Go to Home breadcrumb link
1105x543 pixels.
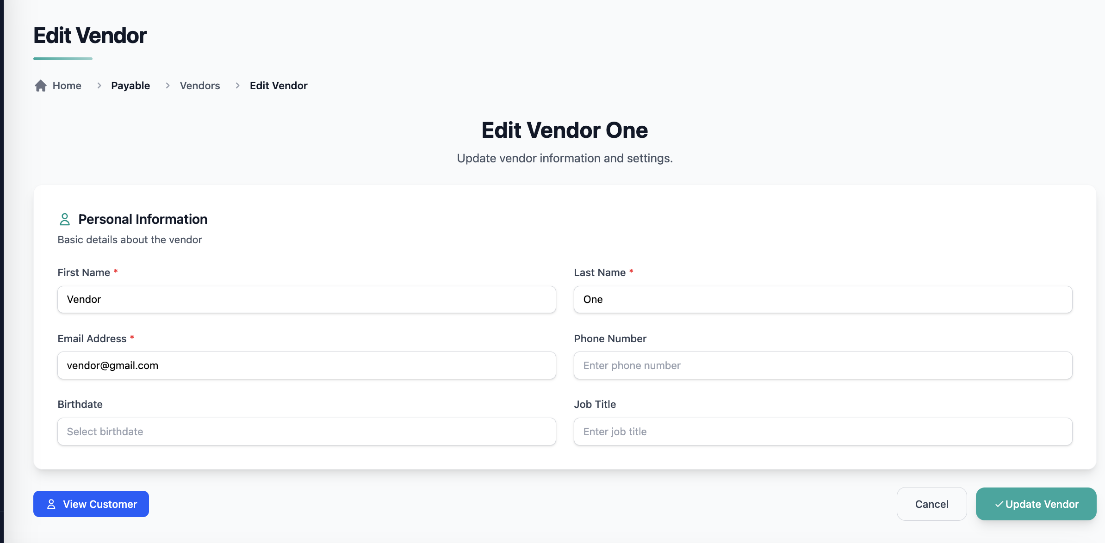pos(67,86)
